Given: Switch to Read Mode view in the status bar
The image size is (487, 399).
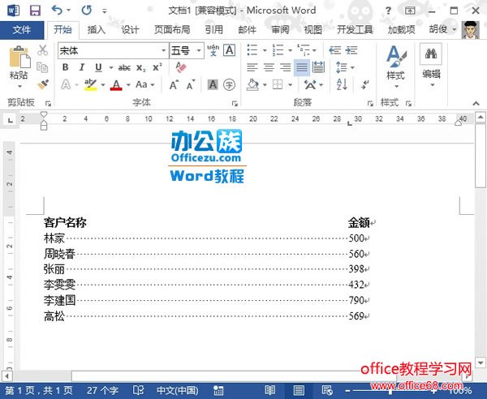Looking at the screenshot, I should [x=270, y=390].
